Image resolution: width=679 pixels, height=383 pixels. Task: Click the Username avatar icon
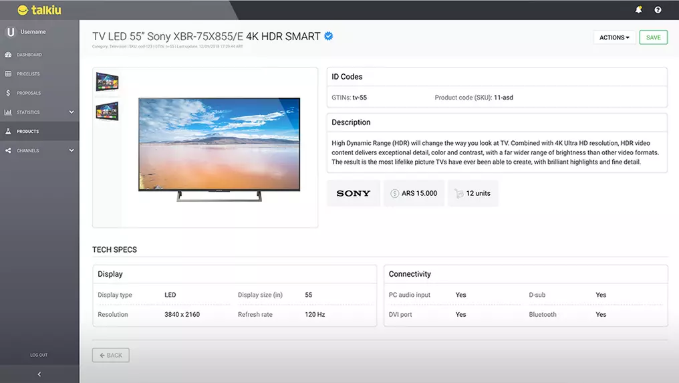[x=11, y=32]
